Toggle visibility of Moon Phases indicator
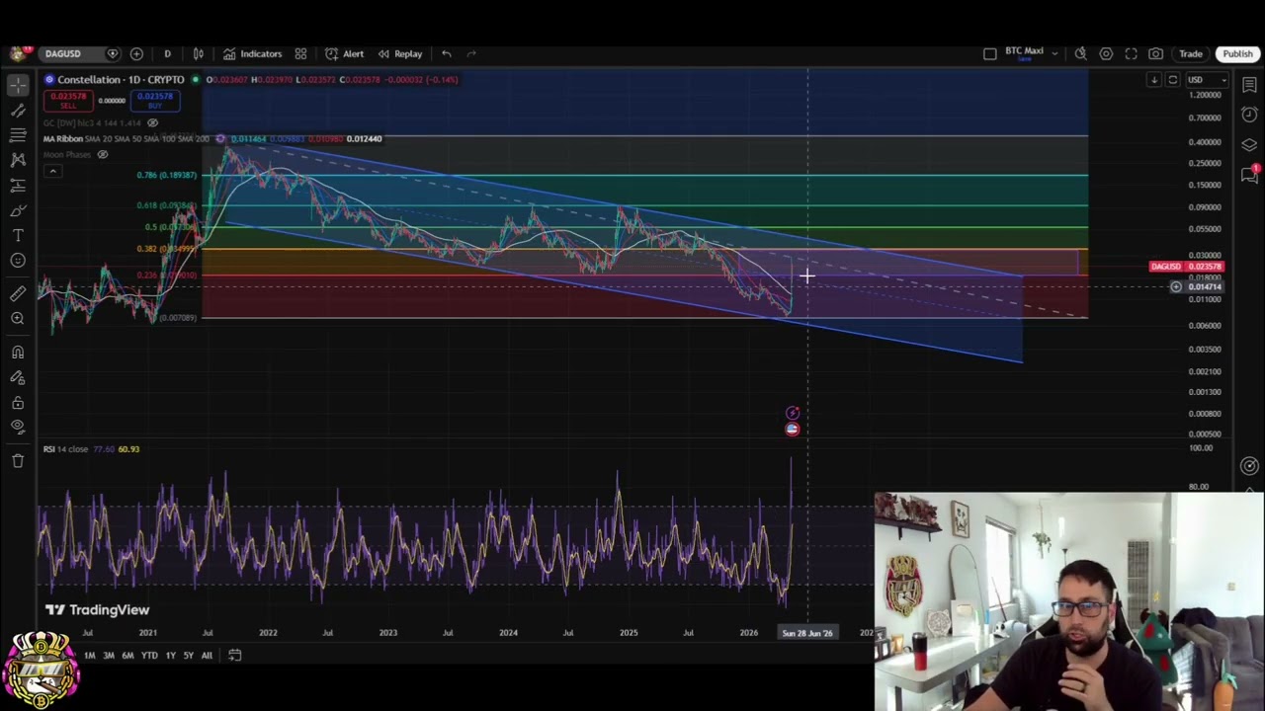Screen dimensions: 1265x711 point(102,154)
